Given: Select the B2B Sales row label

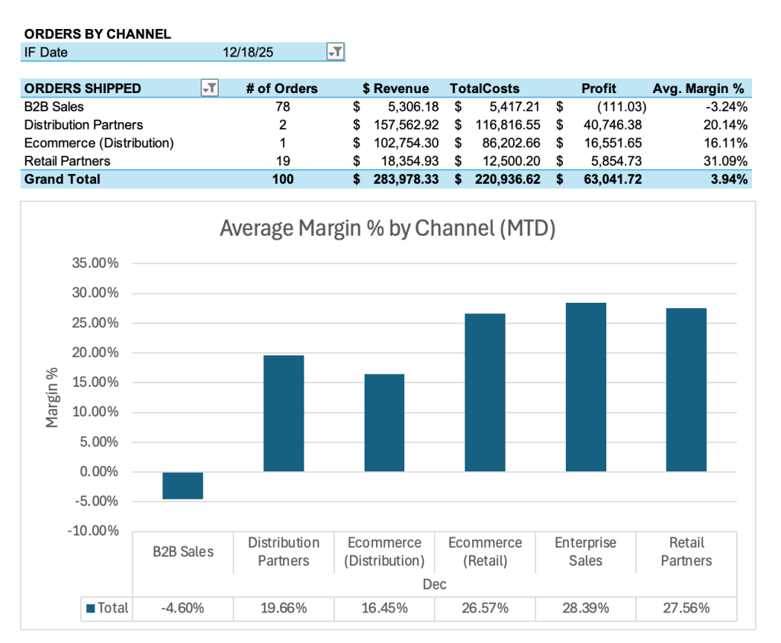Looking at the screenshot, I should click(54, 107).
